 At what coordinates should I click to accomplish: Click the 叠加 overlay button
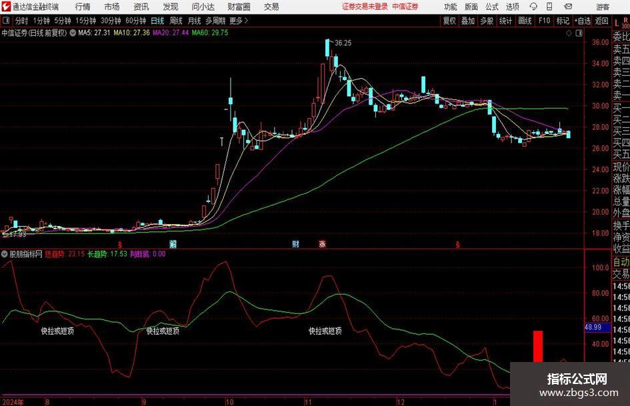468,21
